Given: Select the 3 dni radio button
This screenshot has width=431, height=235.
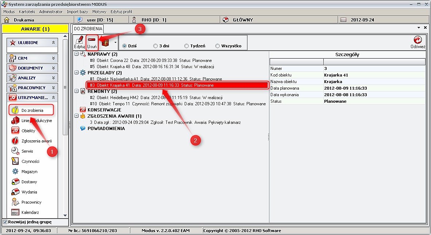Looking at the screenshot, I should (x=155, y=46).
